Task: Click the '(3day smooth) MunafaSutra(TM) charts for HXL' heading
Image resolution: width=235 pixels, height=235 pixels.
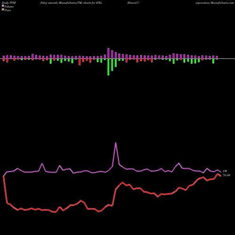Action: [71, 3]
